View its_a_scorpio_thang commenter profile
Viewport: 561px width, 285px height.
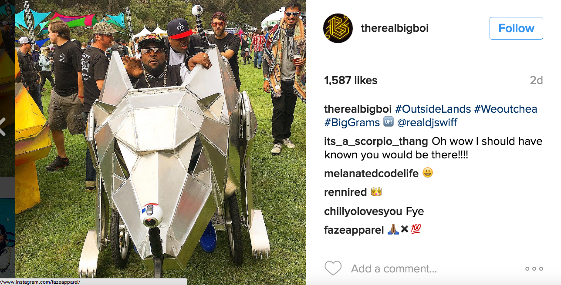click(376, 141)
